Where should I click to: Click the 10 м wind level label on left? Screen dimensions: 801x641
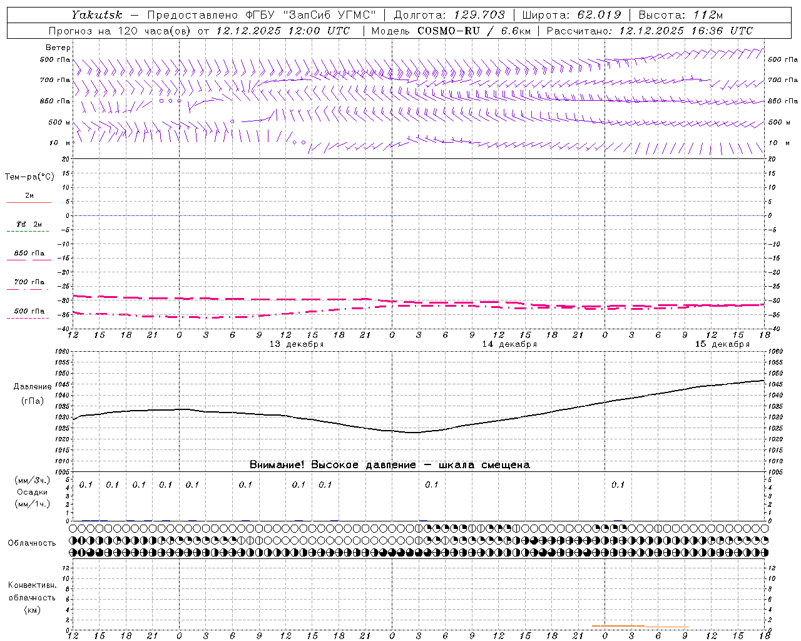tap(59, 143)
